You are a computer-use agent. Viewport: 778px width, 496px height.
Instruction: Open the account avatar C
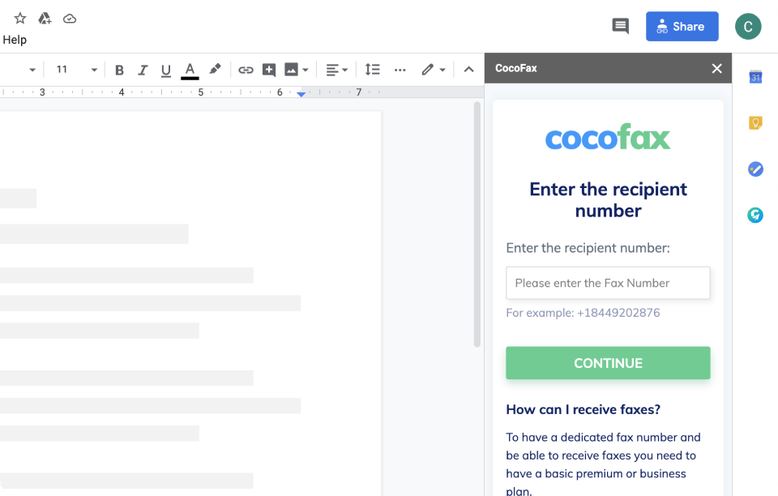748,26
